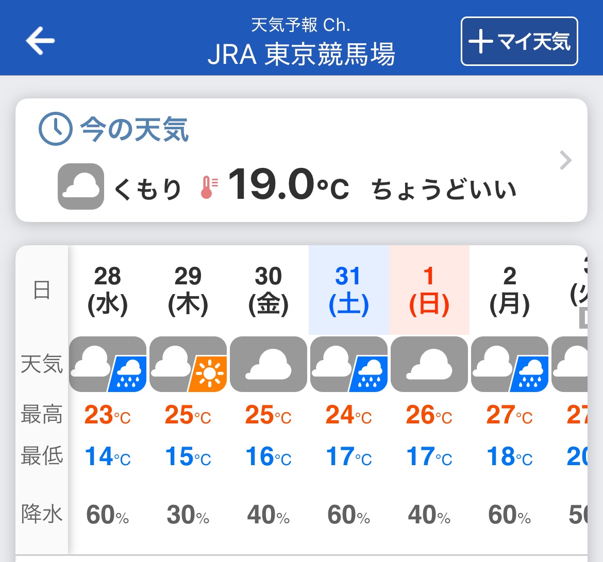
Task: Tap the cloudy icon for Sunday the 1st
Action: (x=429, y=364)
